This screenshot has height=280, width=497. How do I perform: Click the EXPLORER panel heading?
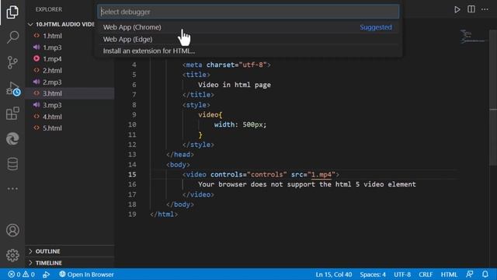tap(49, 9)
